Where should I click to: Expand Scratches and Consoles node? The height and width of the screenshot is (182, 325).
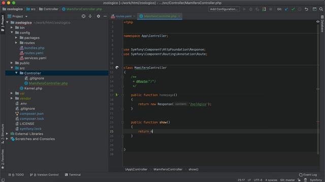coord(8,139)
